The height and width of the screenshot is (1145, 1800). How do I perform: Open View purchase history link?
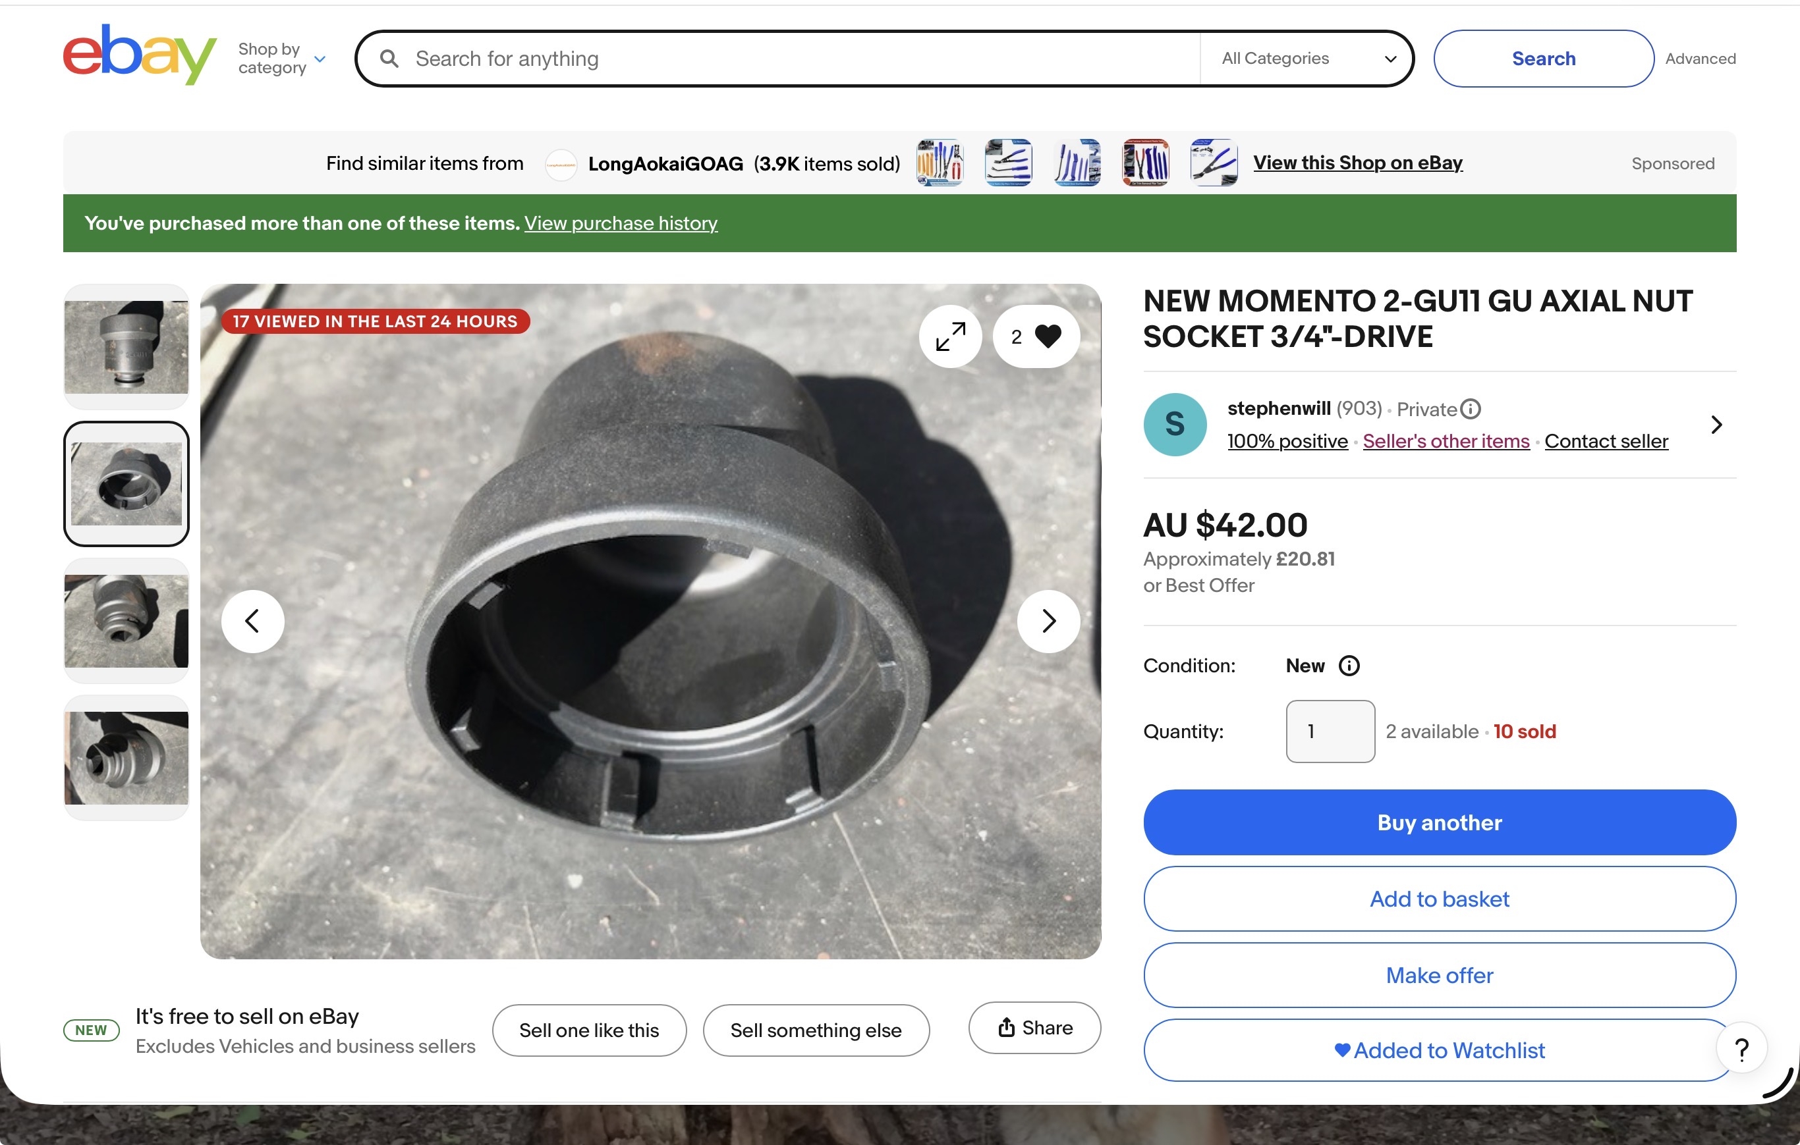621,223
